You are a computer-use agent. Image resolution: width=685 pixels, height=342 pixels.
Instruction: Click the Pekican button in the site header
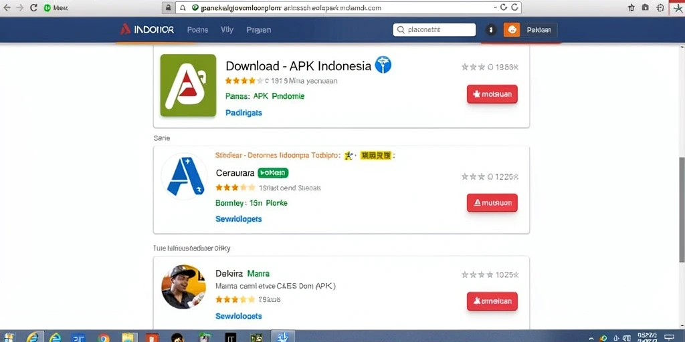(539, 29)
